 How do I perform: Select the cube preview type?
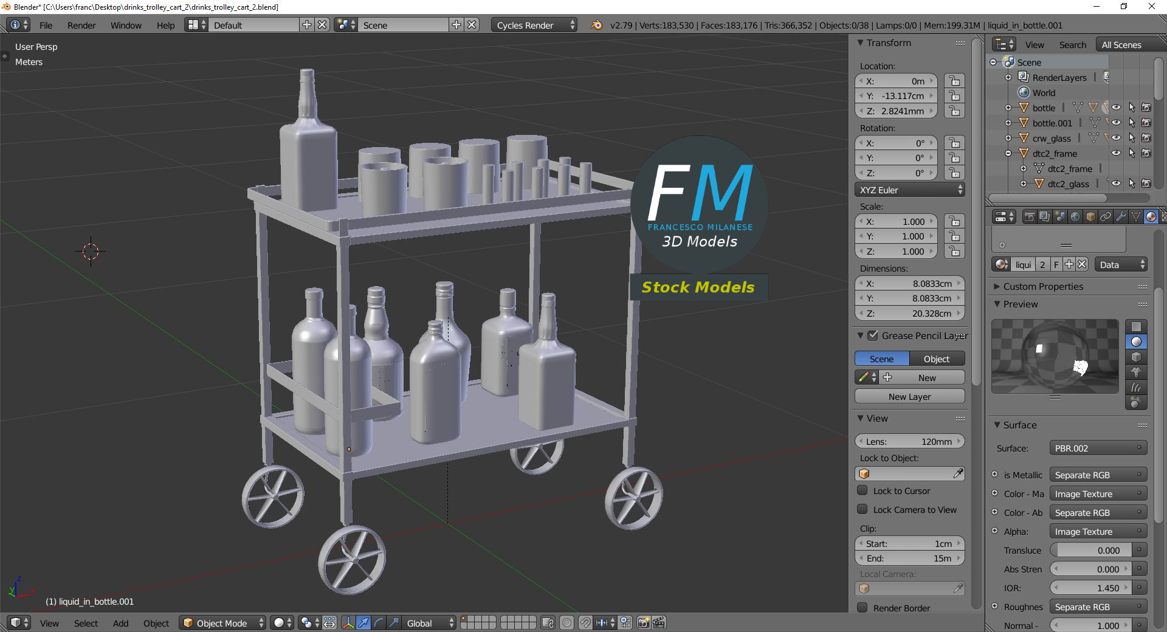[1136, 357]
